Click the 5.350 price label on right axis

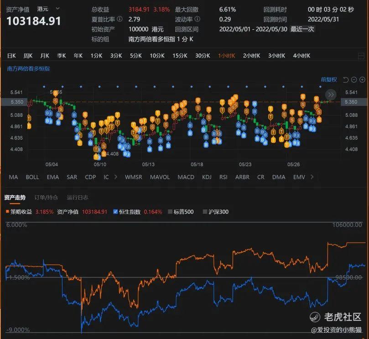(x=351, y=102)
